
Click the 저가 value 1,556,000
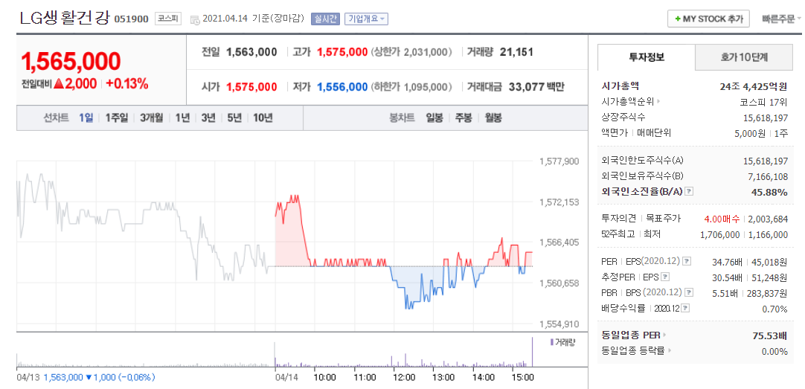[342, 87]
